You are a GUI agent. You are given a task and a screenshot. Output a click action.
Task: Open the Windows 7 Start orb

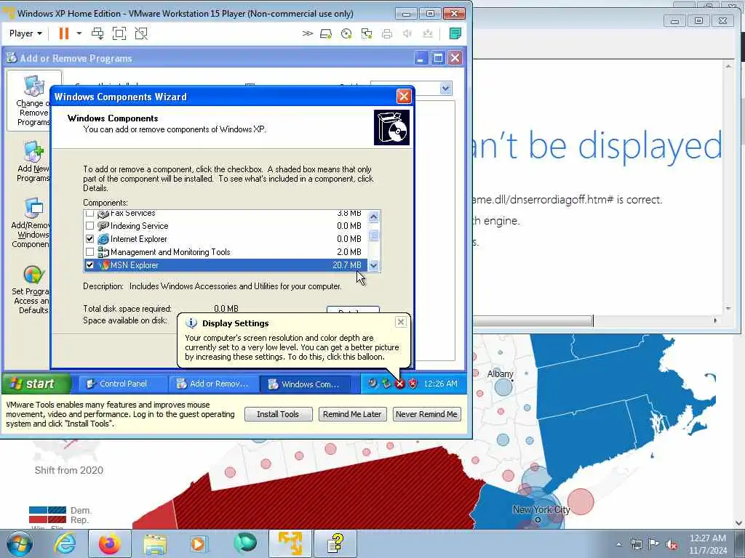click(20, 543)
